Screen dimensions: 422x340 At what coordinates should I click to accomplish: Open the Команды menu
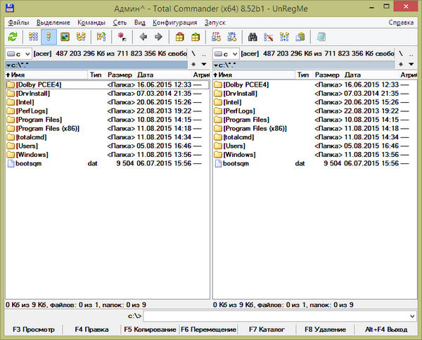91,23
